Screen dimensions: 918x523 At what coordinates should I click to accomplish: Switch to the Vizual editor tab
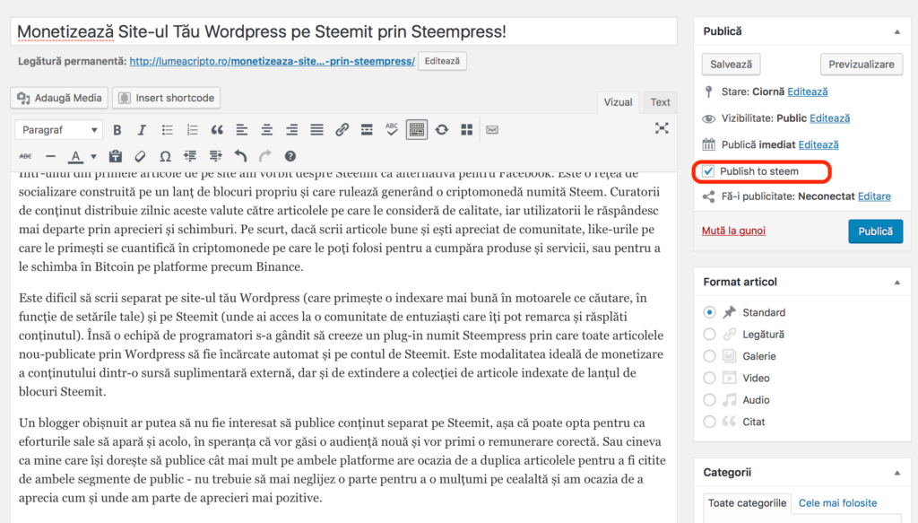click(619, 102)
